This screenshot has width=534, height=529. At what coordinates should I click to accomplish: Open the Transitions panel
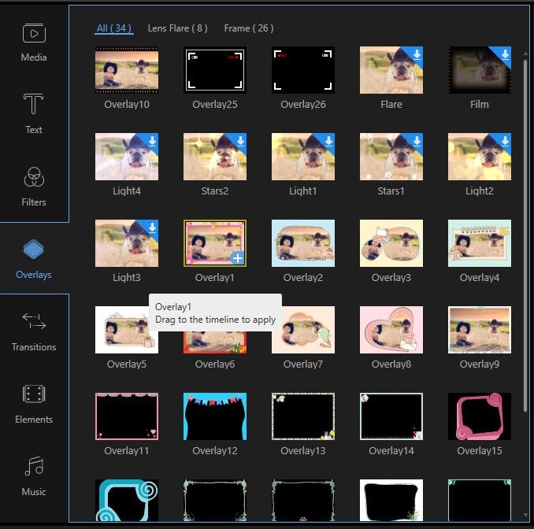(x=34, y=332)
